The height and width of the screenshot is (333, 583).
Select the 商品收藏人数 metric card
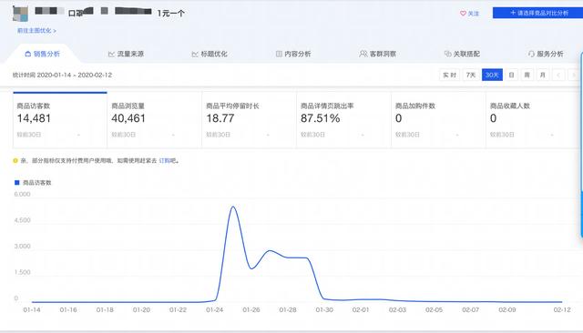click(x=534, y=120)
